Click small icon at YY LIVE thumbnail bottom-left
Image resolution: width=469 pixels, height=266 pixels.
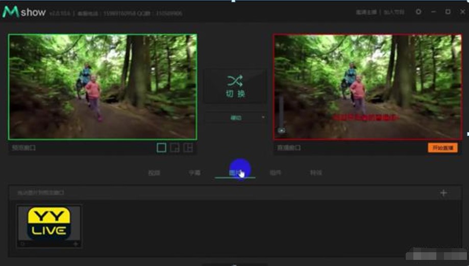[22, 244]
